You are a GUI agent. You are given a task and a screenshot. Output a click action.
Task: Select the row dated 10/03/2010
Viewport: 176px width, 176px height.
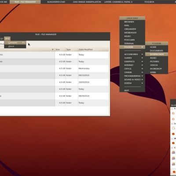tap(54, 82)
